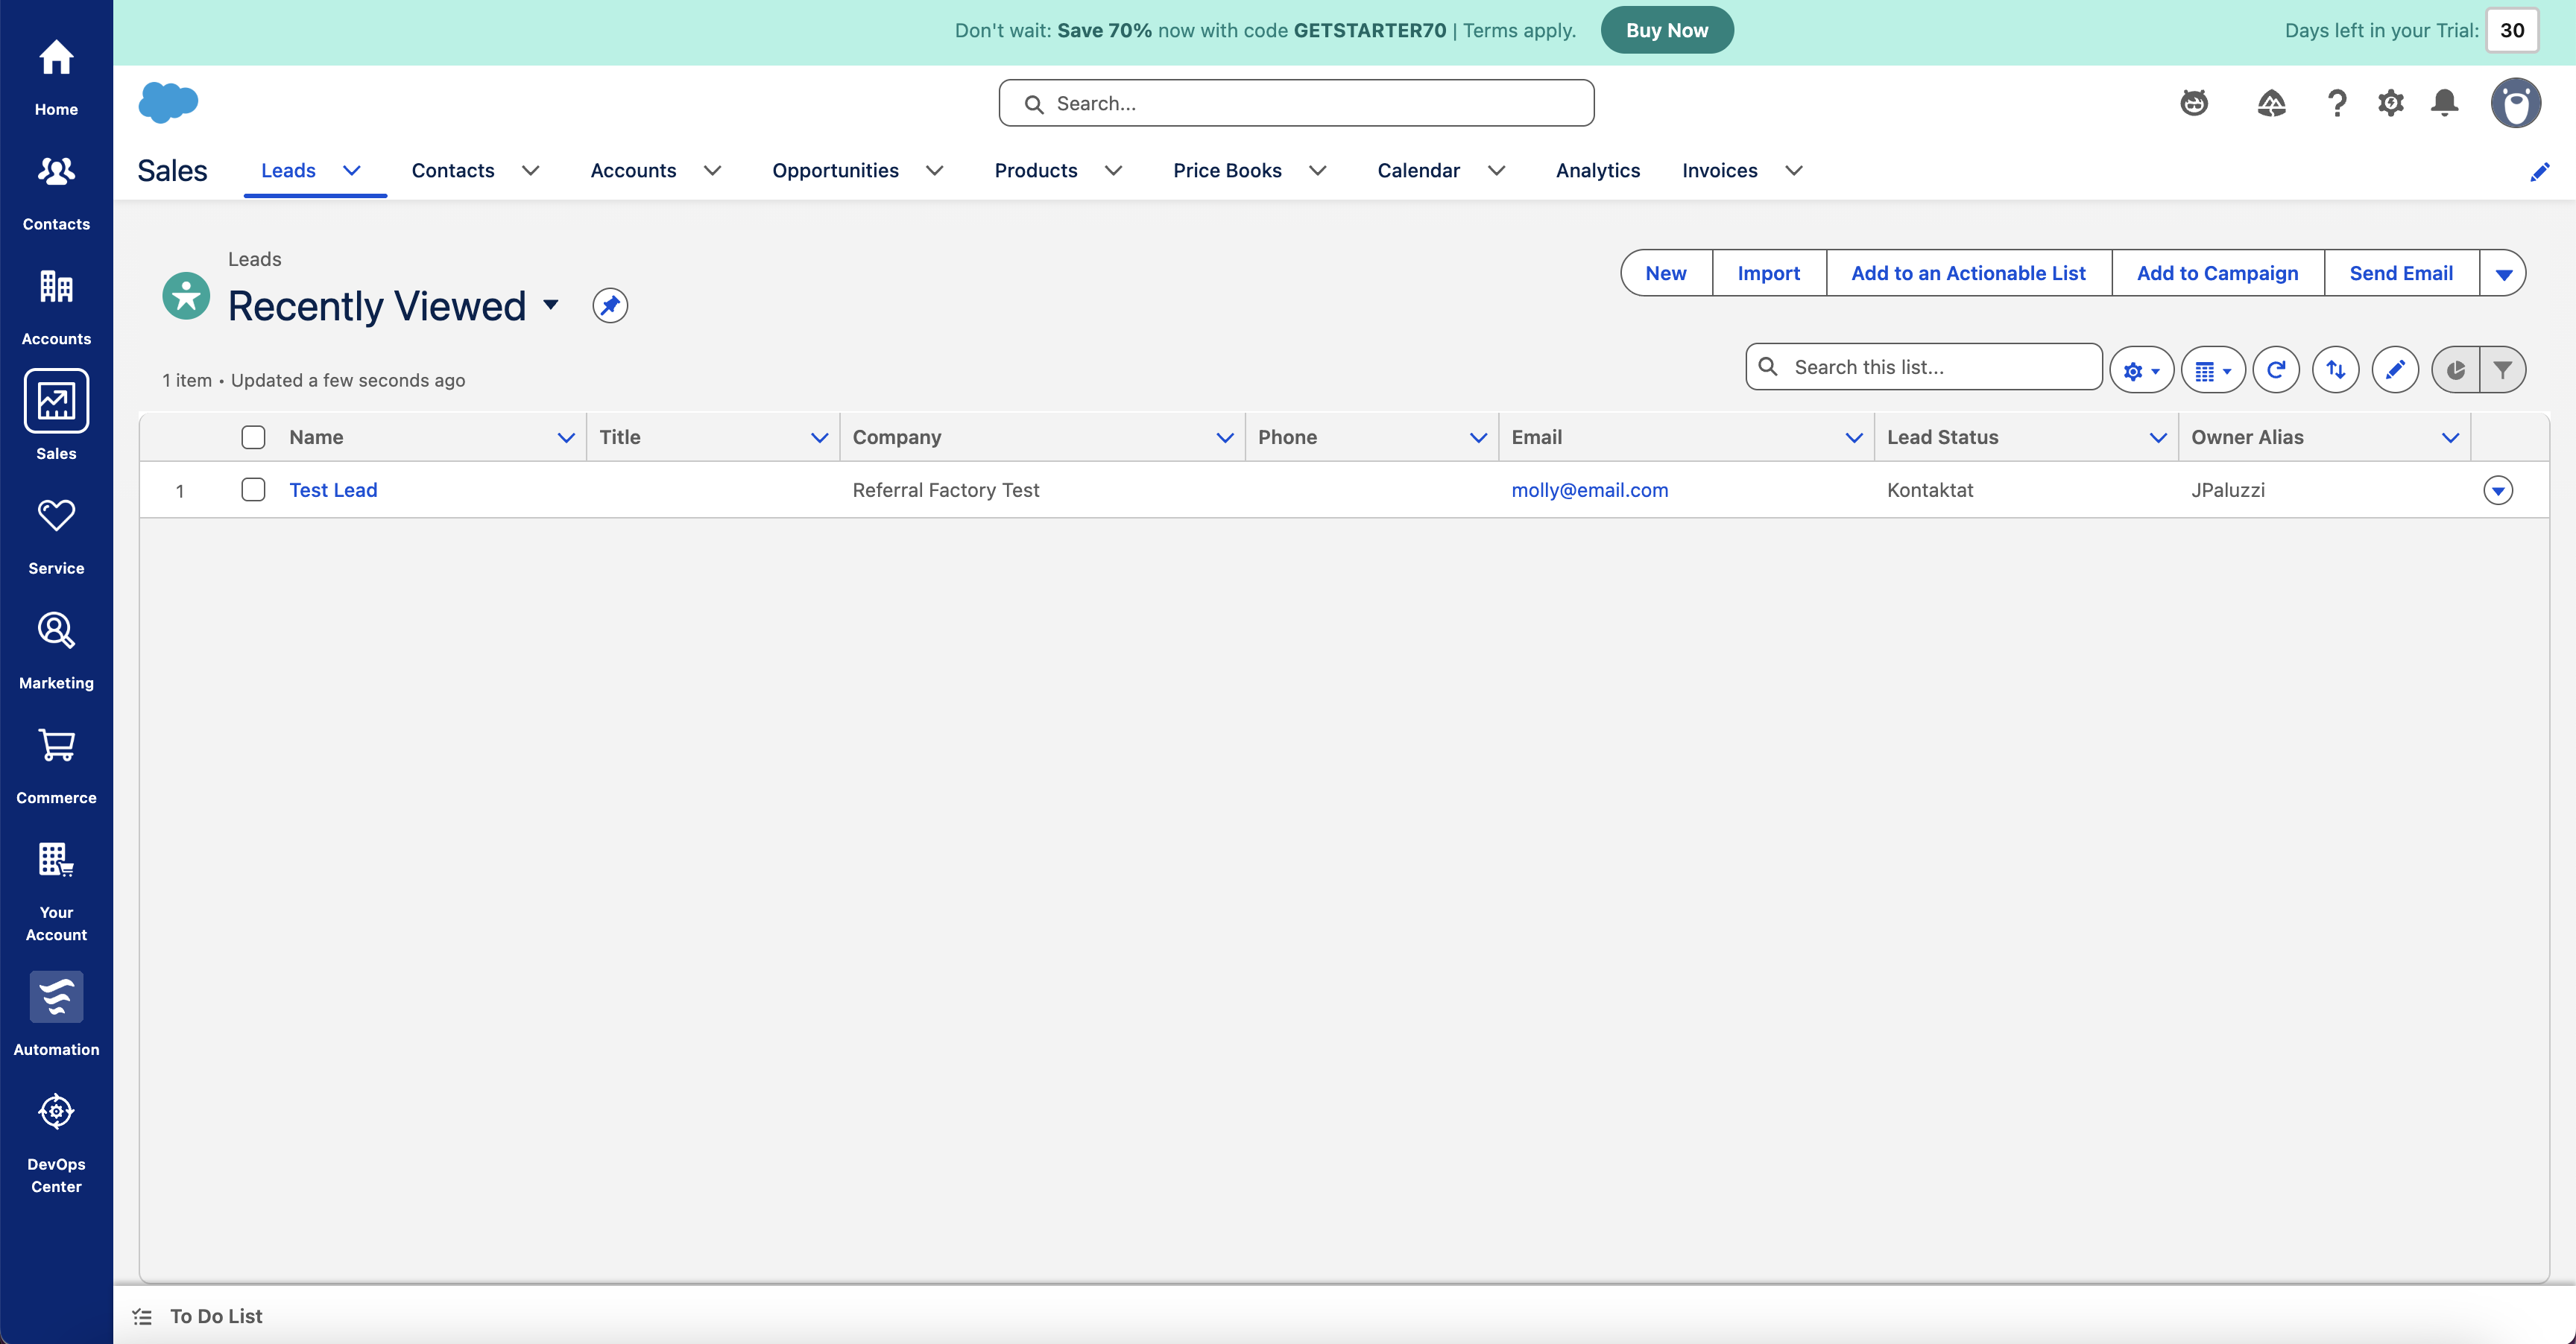The image size is (2576, 1344).
Task: Go to the Analytics tab
Action: pyautogui.click(x=1598, y=171)
